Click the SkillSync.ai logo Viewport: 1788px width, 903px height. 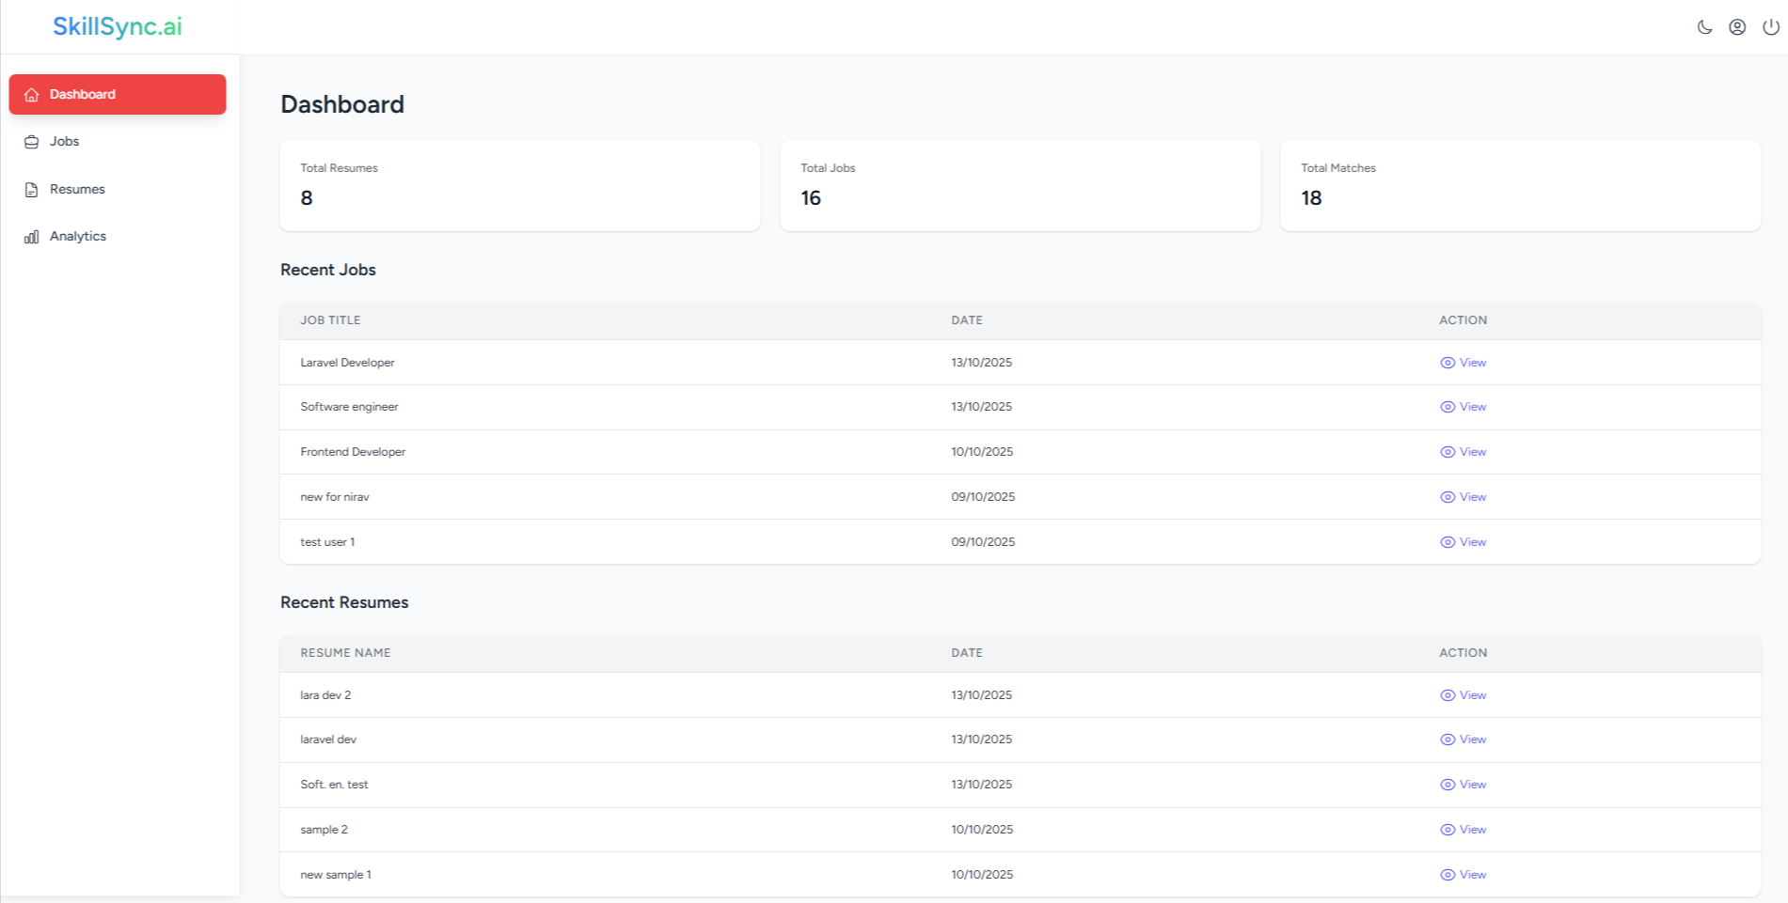point(118,26)
